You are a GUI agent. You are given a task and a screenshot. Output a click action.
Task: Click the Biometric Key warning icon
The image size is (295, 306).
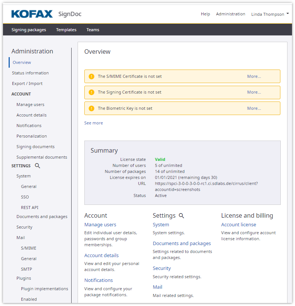pos(91,108)
